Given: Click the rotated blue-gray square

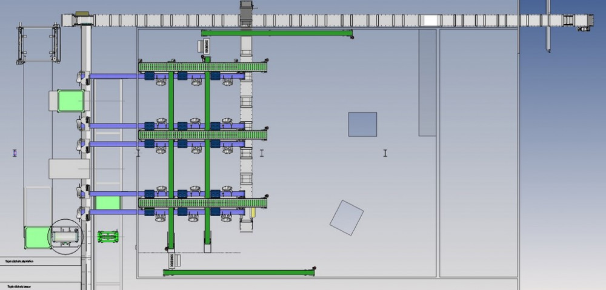Looking at the screenshot, I should point(347,217).
